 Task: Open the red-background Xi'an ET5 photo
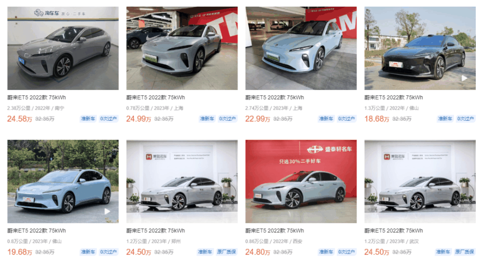301,182
